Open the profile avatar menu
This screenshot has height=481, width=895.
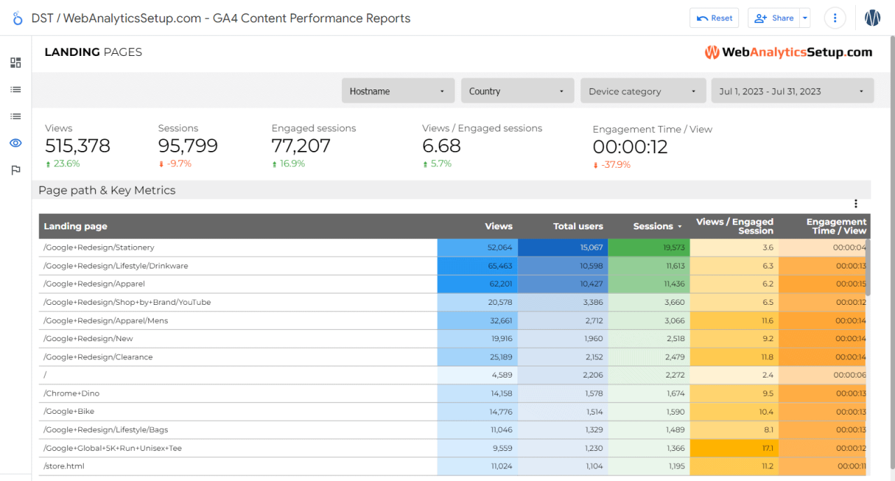coord(872,17)
